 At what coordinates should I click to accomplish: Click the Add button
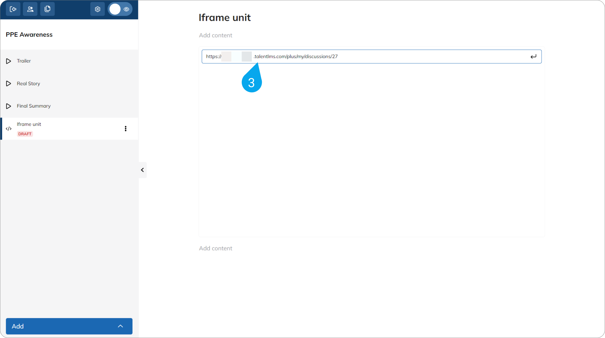pos(69,326)
